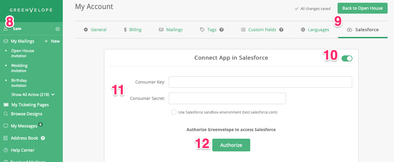Go to My Ticketing Pages
This screenshot has height=162, width=394.
[x=30, y=105]
